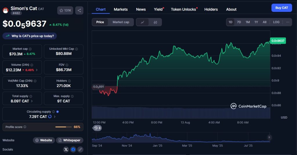Click the chain link social icon

(x=80, y=149)
